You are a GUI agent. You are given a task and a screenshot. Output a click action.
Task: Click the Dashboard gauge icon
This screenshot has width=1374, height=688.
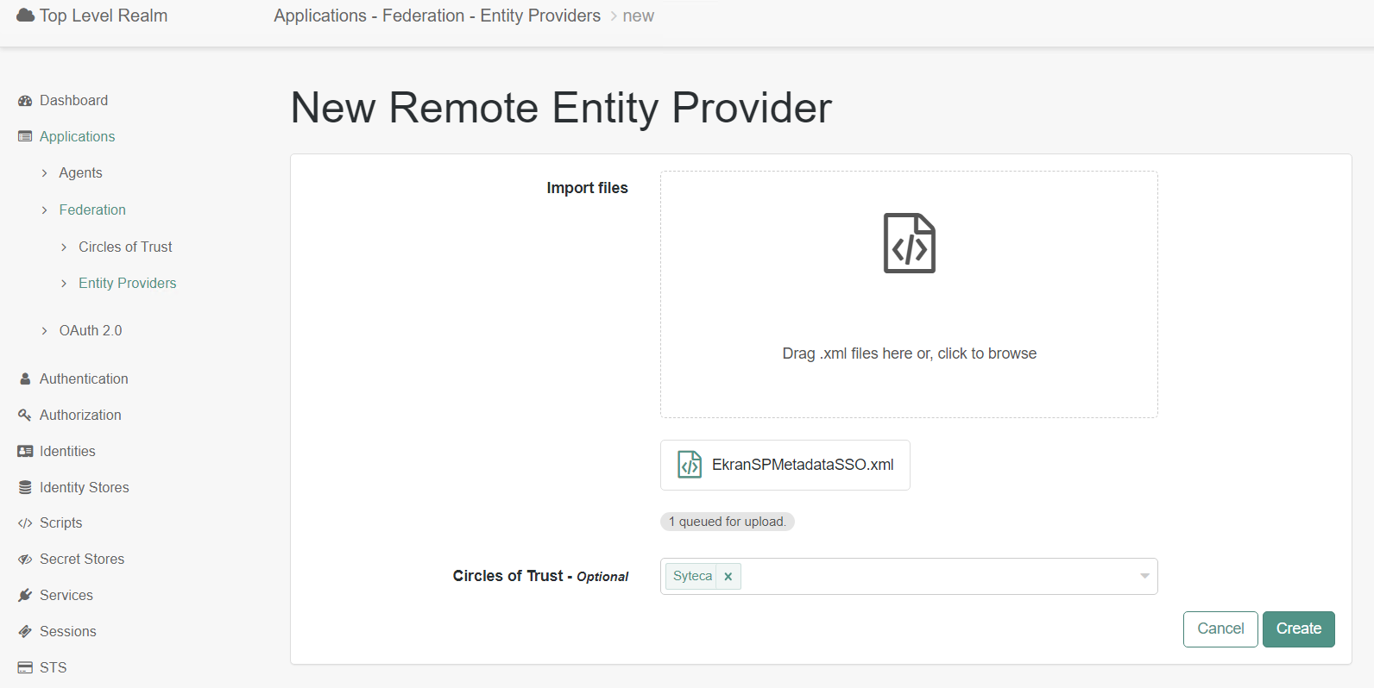tap(25, 101)
